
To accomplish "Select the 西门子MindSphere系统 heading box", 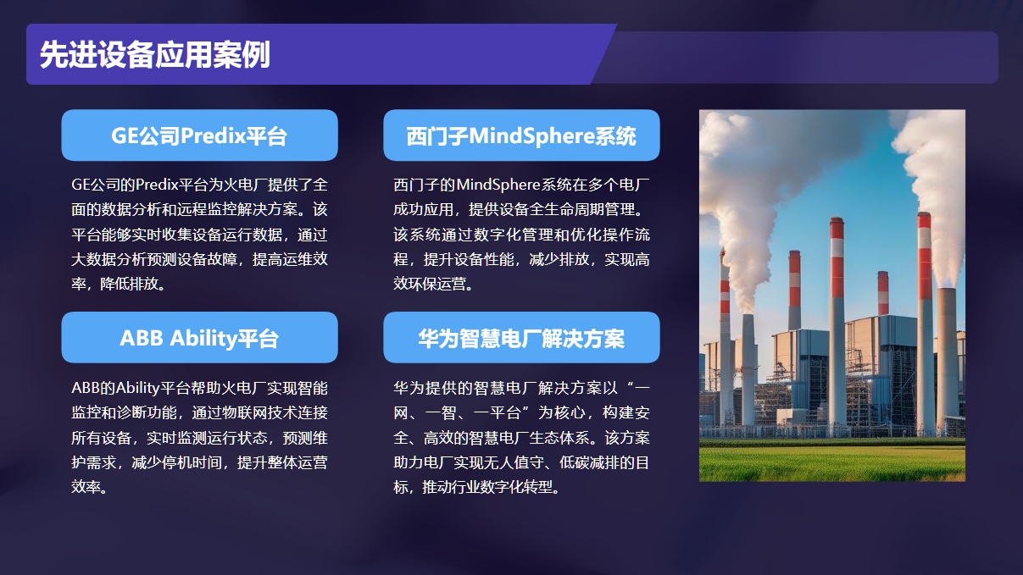I will click(x=521, y=135).
